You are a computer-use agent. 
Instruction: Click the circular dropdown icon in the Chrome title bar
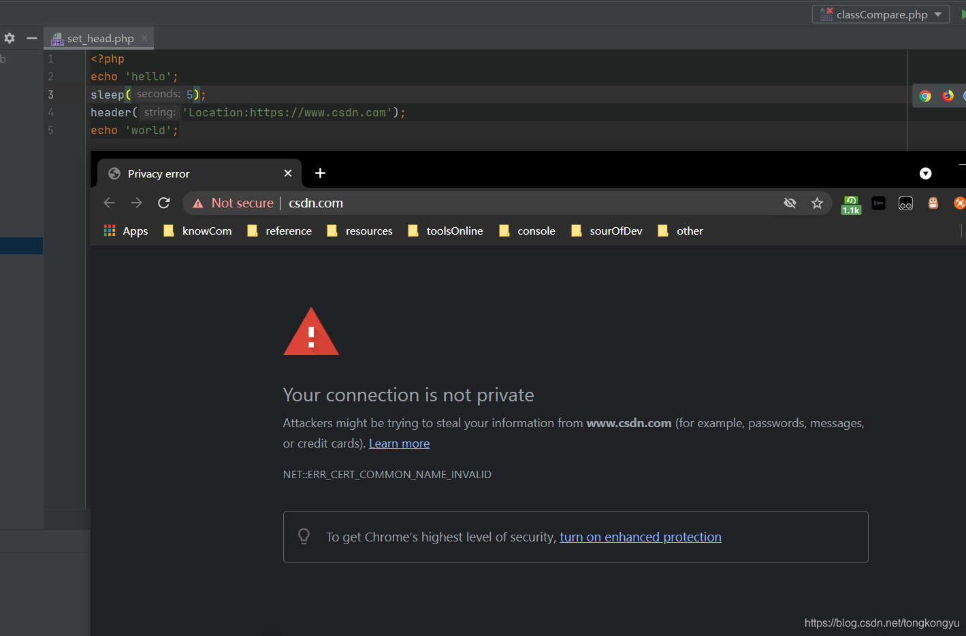[x=925, y=173]
